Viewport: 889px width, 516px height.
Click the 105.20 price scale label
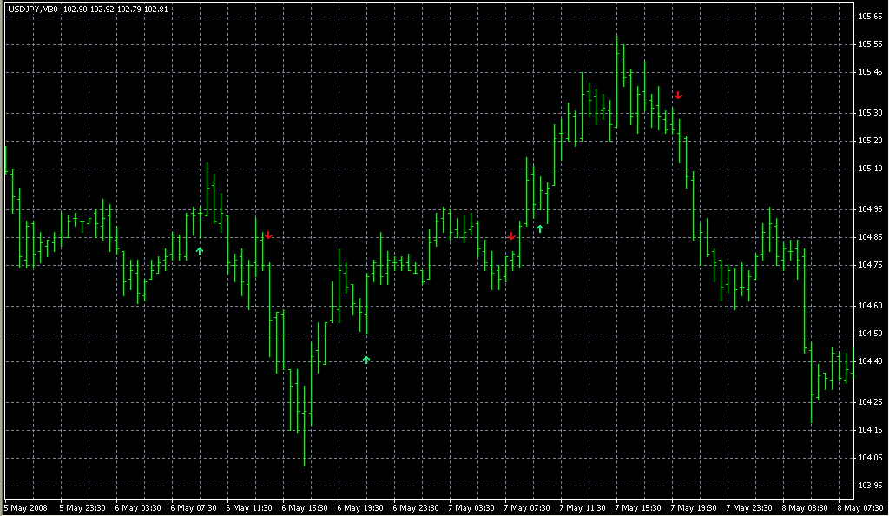pos(870,141)
